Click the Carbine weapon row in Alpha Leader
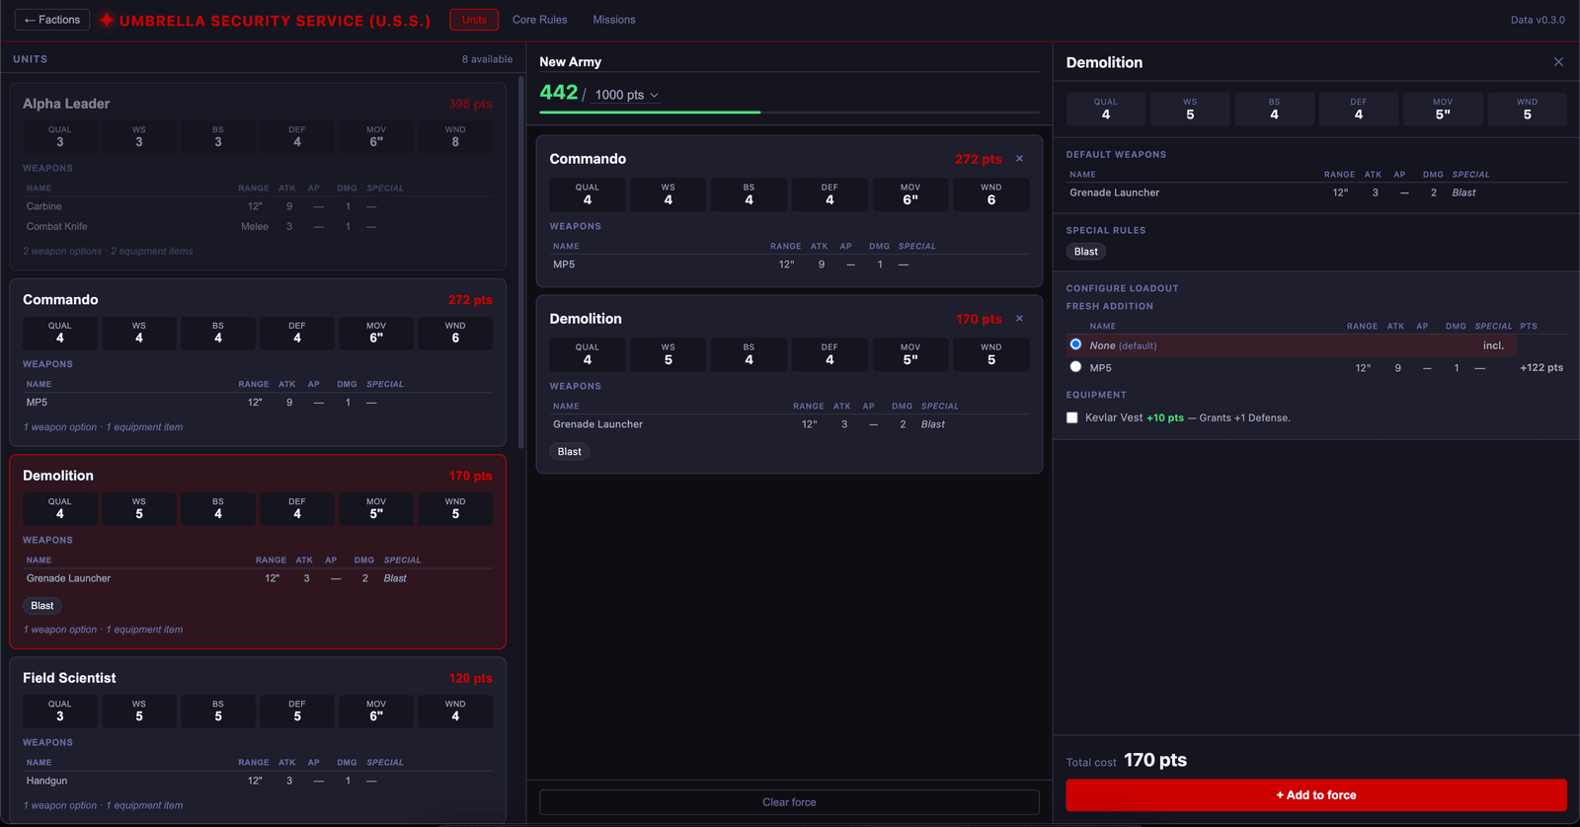The height and width of the screenshot is (827, 1580). coord(258,206)
